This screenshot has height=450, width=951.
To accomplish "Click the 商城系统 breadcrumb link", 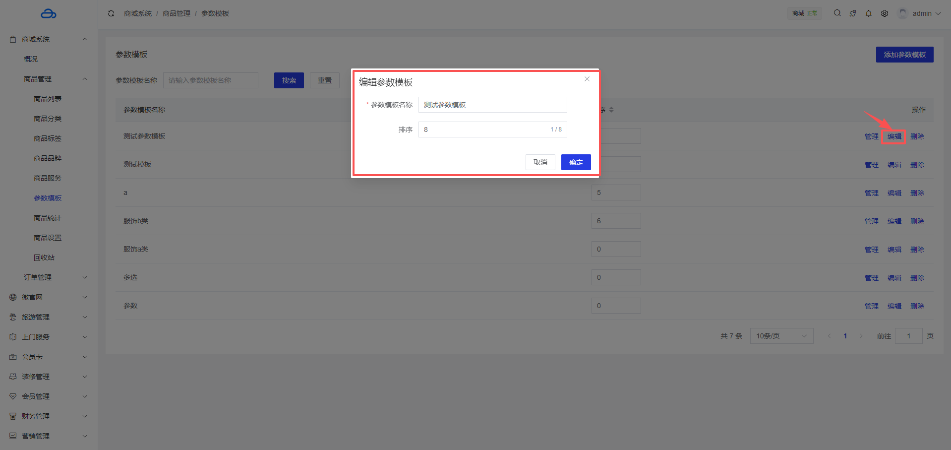I will [138, 13].
